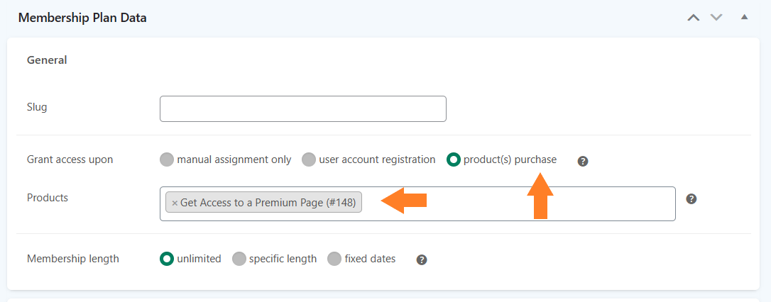Choose unlimited membership length
This screenshot has height=302, width=771.
[167, 258]
